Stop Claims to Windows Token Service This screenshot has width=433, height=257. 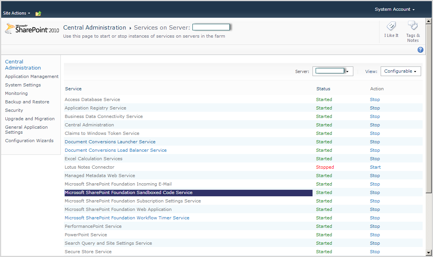(375, 133)
